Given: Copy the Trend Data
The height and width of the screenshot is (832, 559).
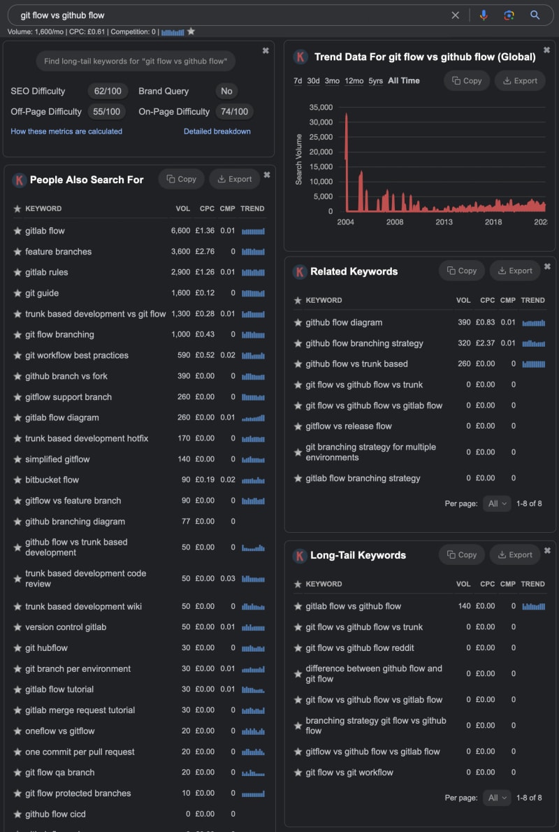Looking at the screenshot, I should coord(467,80).
